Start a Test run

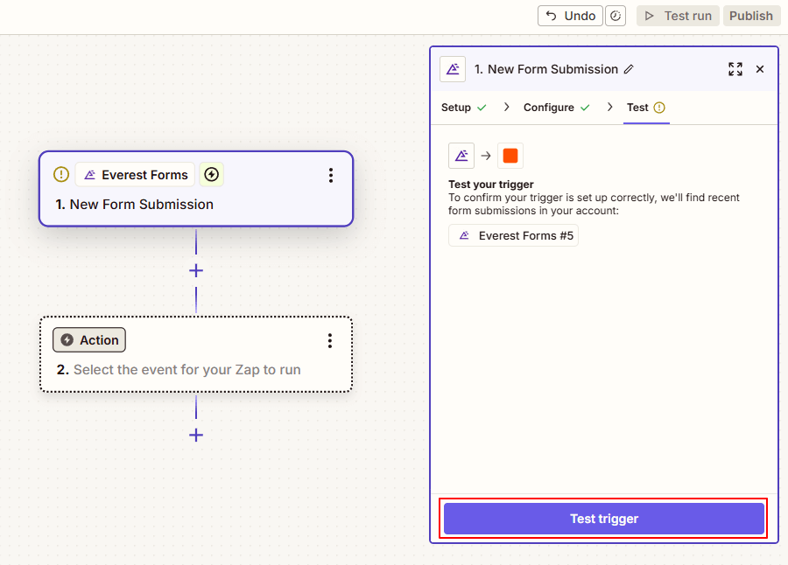point(677,15)
